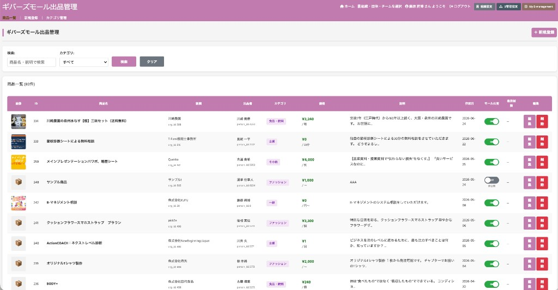This screenshot has height=290, width=558.
Task: Click the user info icon by ようこそ
Action: [407, 7]
